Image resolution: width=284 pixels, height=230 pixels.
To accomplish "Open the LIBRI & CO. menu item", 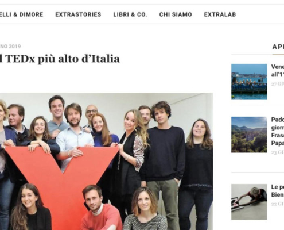I will pos(130,14).
